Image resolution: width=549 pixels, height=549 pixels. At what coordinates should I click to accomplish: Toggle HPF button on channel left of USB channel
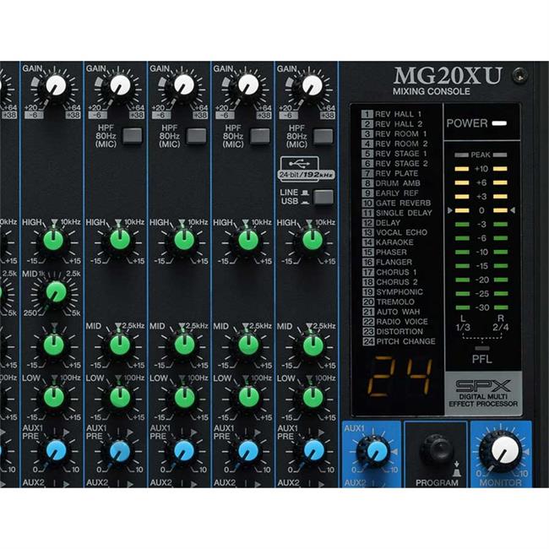259,136
